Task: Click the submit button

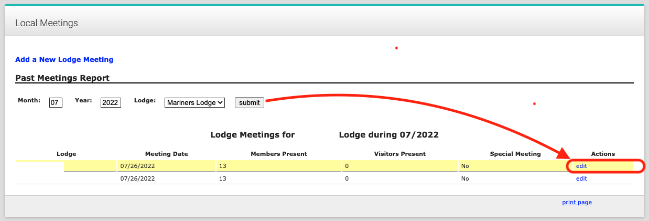Action: tap(250, 103)
